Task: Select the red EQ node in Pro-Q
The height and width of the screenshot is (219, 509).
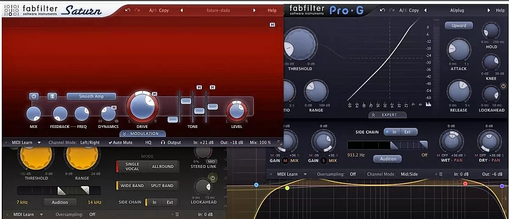Action: pyautogui.click(x=465, y=184)
